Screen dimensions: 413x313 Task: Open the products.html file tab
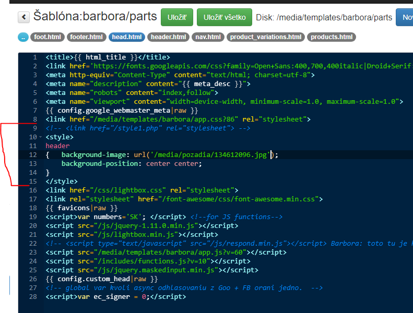332,37
